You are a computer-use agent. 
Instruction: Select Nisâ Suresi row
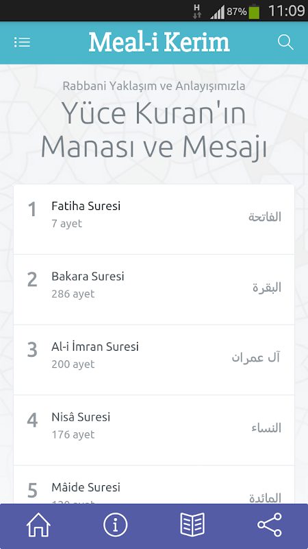click(x=154, y=430)
